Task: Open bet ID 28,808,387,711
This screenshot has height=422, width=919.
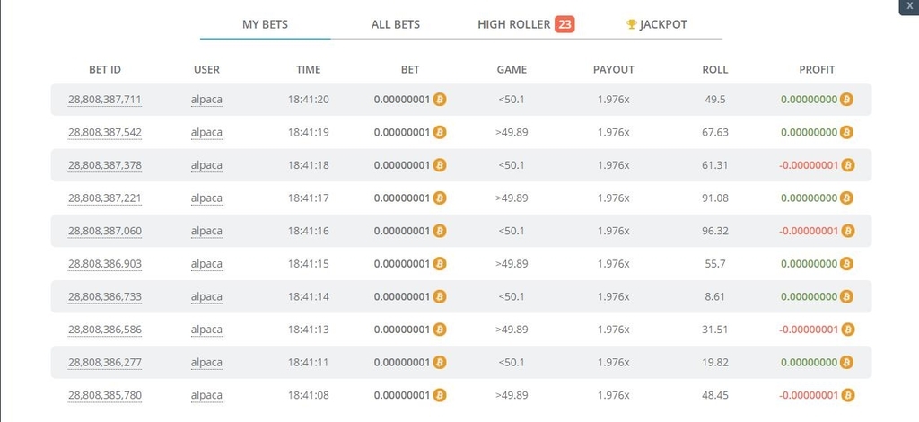Action: [105, 100]
